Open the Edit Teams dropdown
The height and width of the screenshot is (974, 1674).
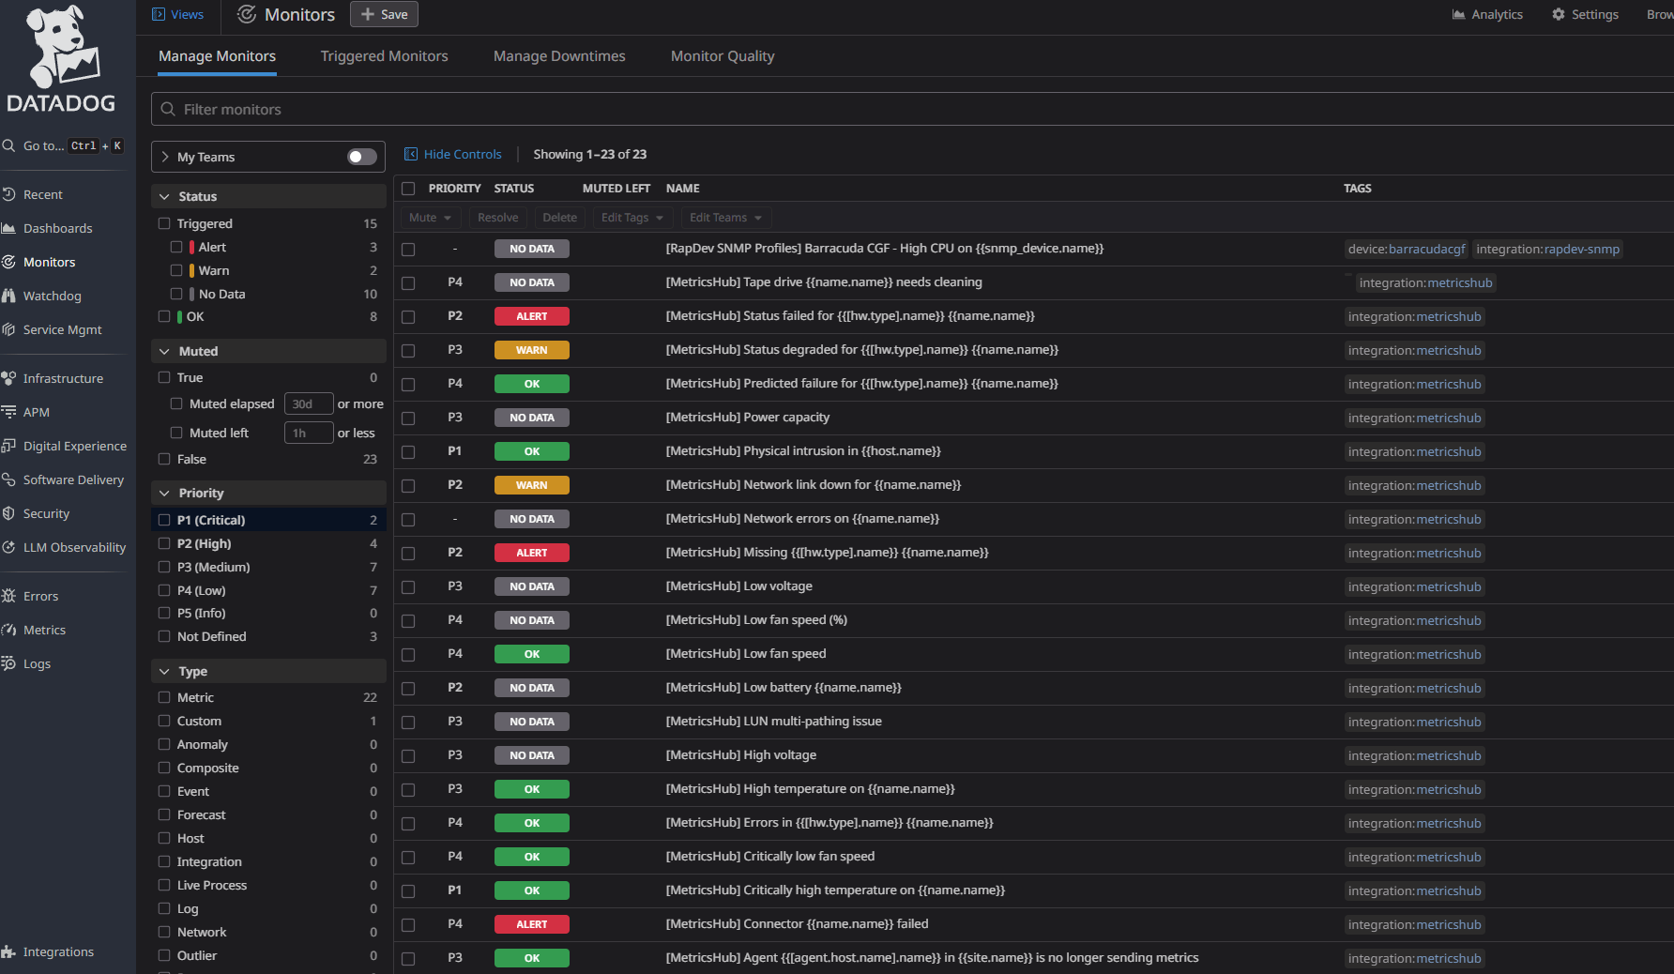tap(725, 218)
